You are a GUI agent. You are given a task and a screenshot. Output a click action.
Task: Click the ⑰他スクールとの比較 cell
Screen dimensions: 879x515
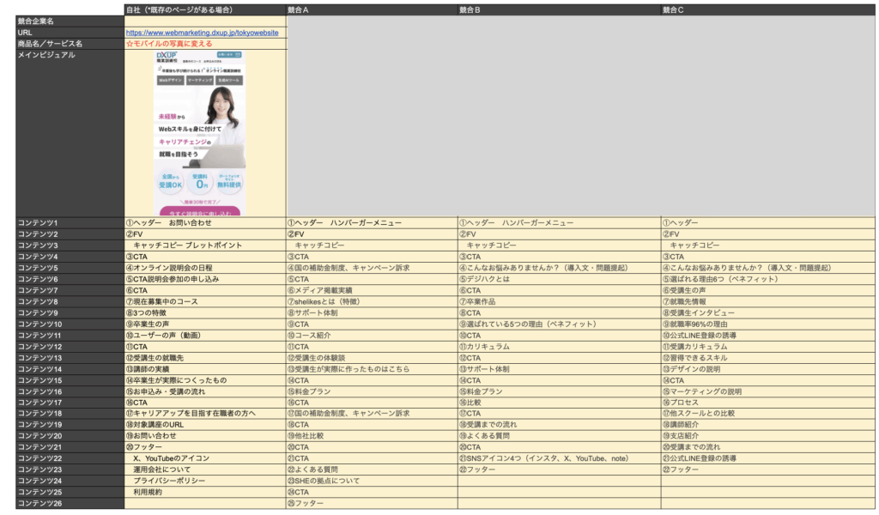point(699,413)
